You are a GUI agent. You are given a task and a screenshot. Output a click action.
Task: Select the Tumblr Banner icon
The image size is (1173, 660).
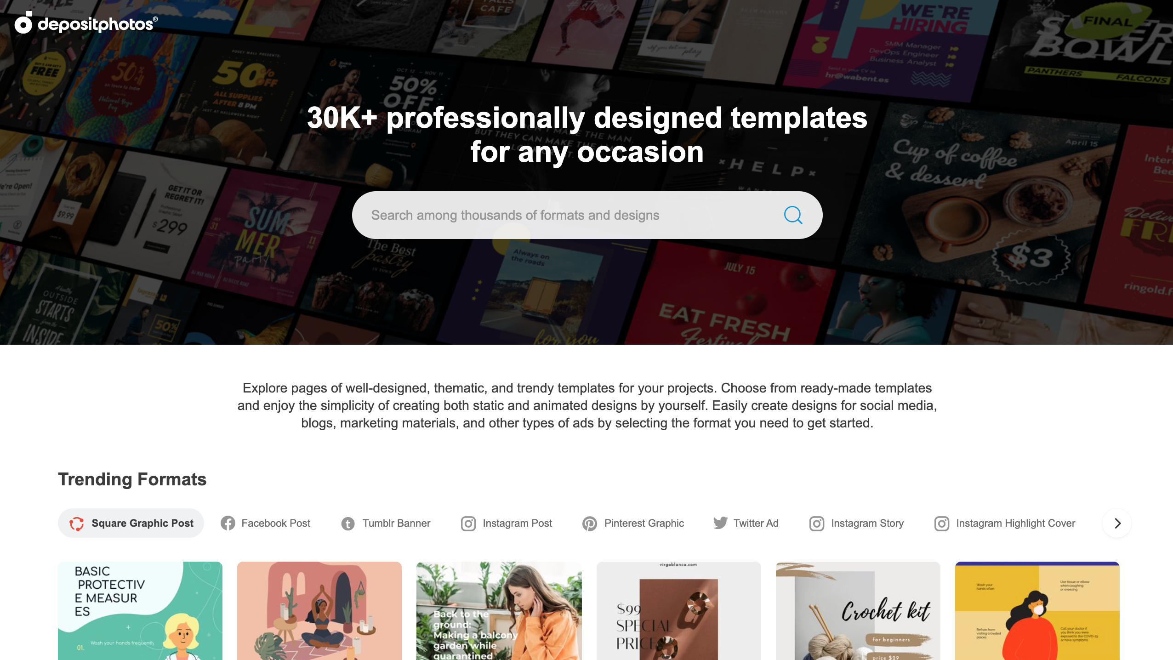tap(347, 523)
